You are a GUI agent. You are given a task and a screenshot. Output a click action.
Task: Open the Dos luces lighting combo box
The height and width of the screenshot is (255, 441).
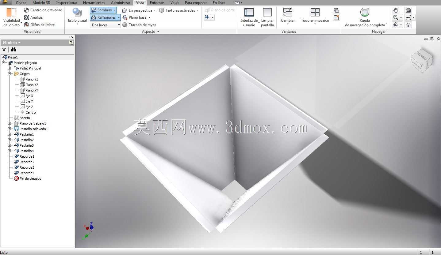point(105,25)
